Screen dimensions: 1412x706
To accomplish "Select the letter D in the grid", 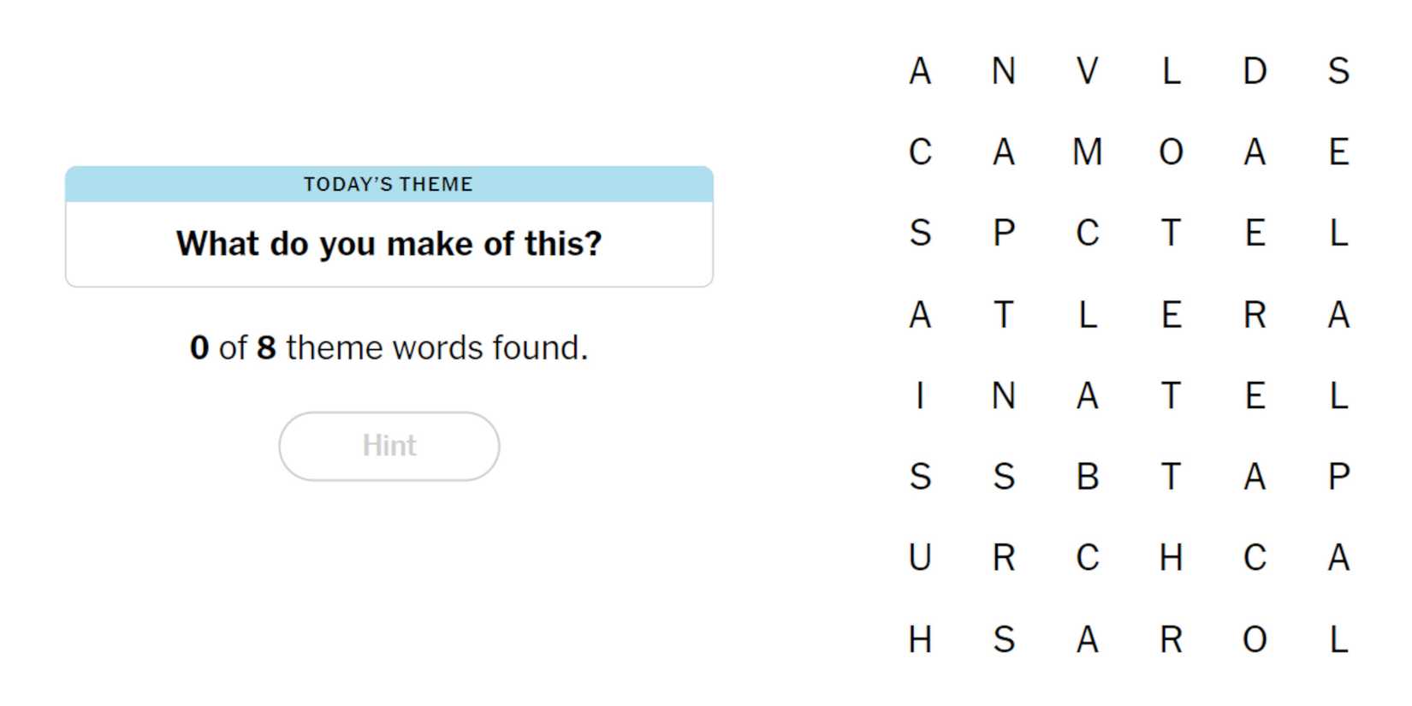I will (1255, 71).
